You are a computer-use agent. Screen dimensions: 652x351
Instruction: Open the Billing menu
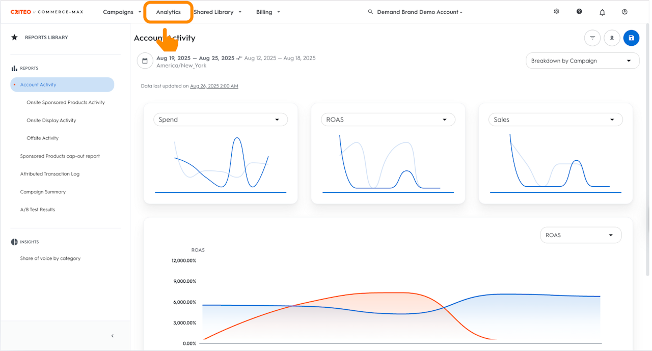pyautogui.click(x=268, y=12)
